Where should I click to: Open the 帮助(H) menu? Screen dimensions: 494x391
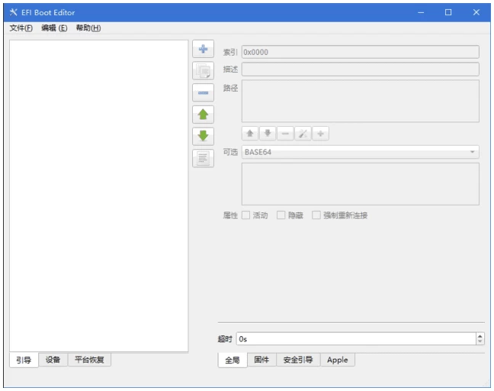pyautogui.click(x=88, y=28)
